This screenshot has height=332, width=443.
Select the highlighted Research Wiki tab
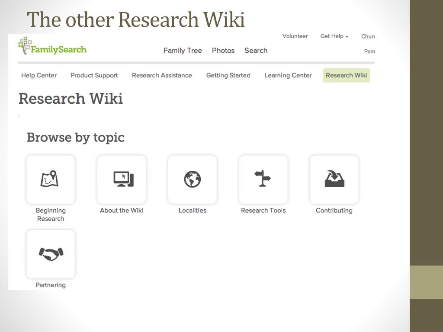(347, 75)
